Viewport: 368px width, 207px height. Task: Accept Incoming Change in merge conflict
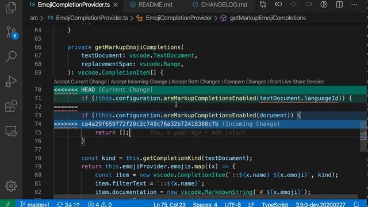click(x=139, y=82)
